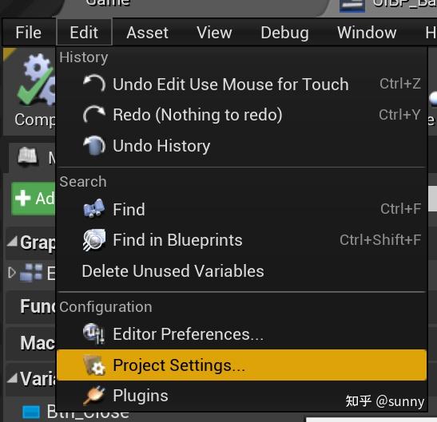Click the Undo History icon
This screenshot has height=422, width=437.
click(94, 145)
